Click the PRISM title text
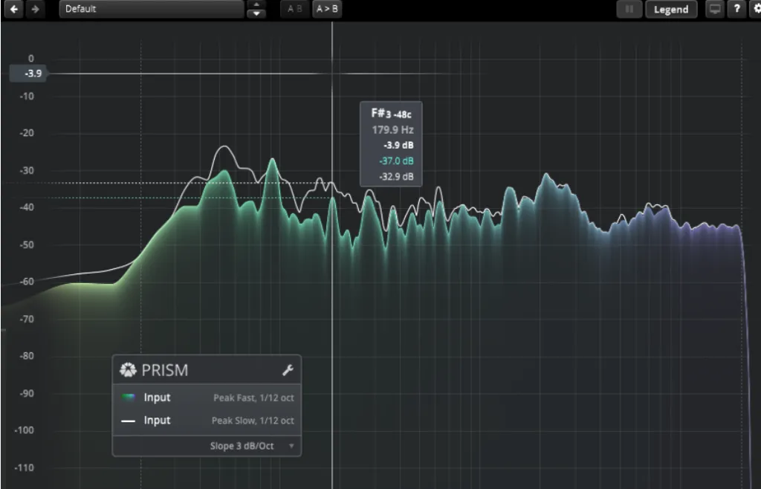Image resolution: width=761 pixels, height=489 pixels. [x=165, y=370]
